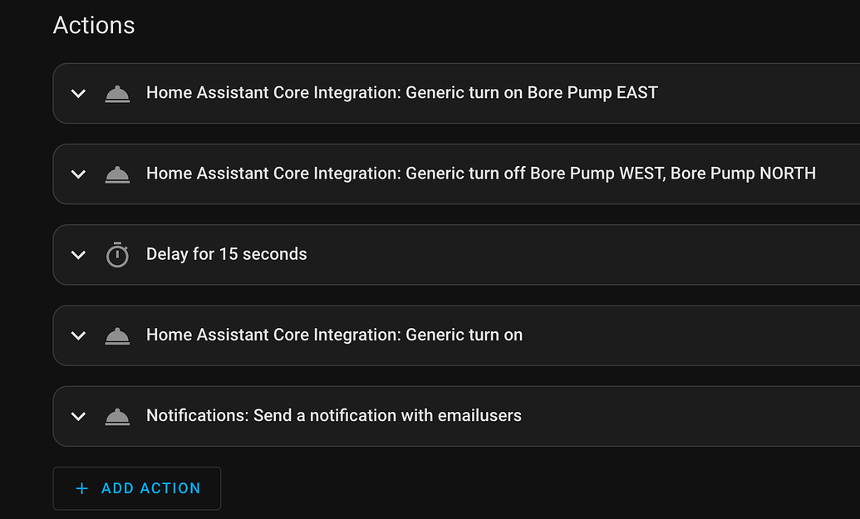This screenshot has height=519, width=860.
Task: Click the notification service icon on the emailusers action
Action: click(117, 416)
